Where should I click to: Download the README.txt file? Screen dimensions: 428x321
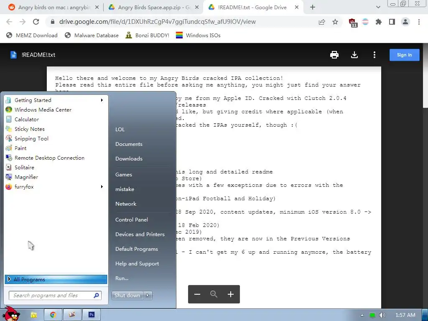(x=354, y=55)
